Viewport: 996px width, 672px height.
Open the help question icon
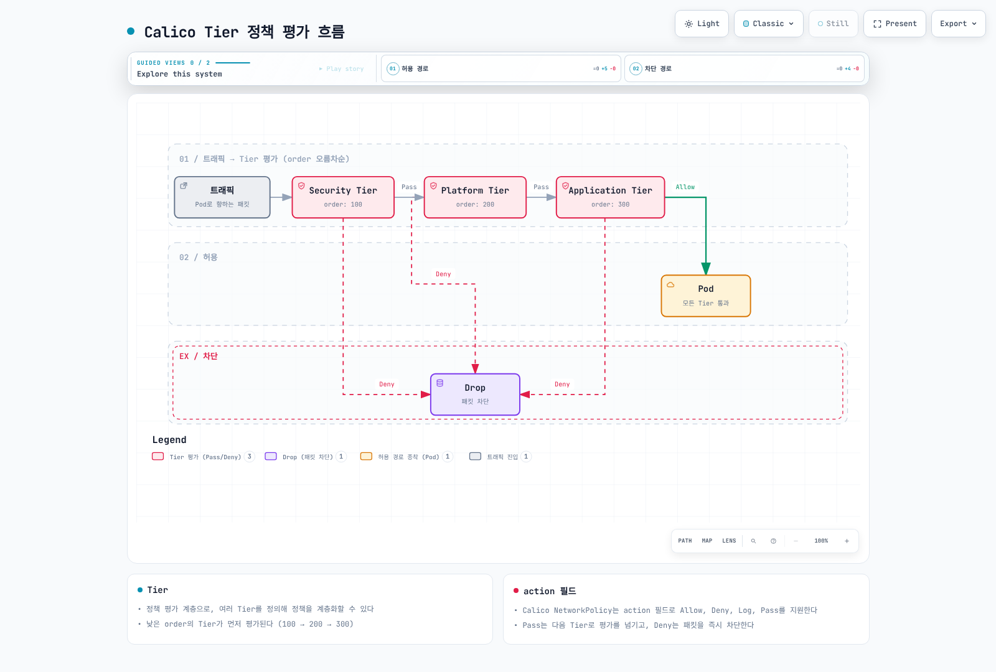click(773, 541)
